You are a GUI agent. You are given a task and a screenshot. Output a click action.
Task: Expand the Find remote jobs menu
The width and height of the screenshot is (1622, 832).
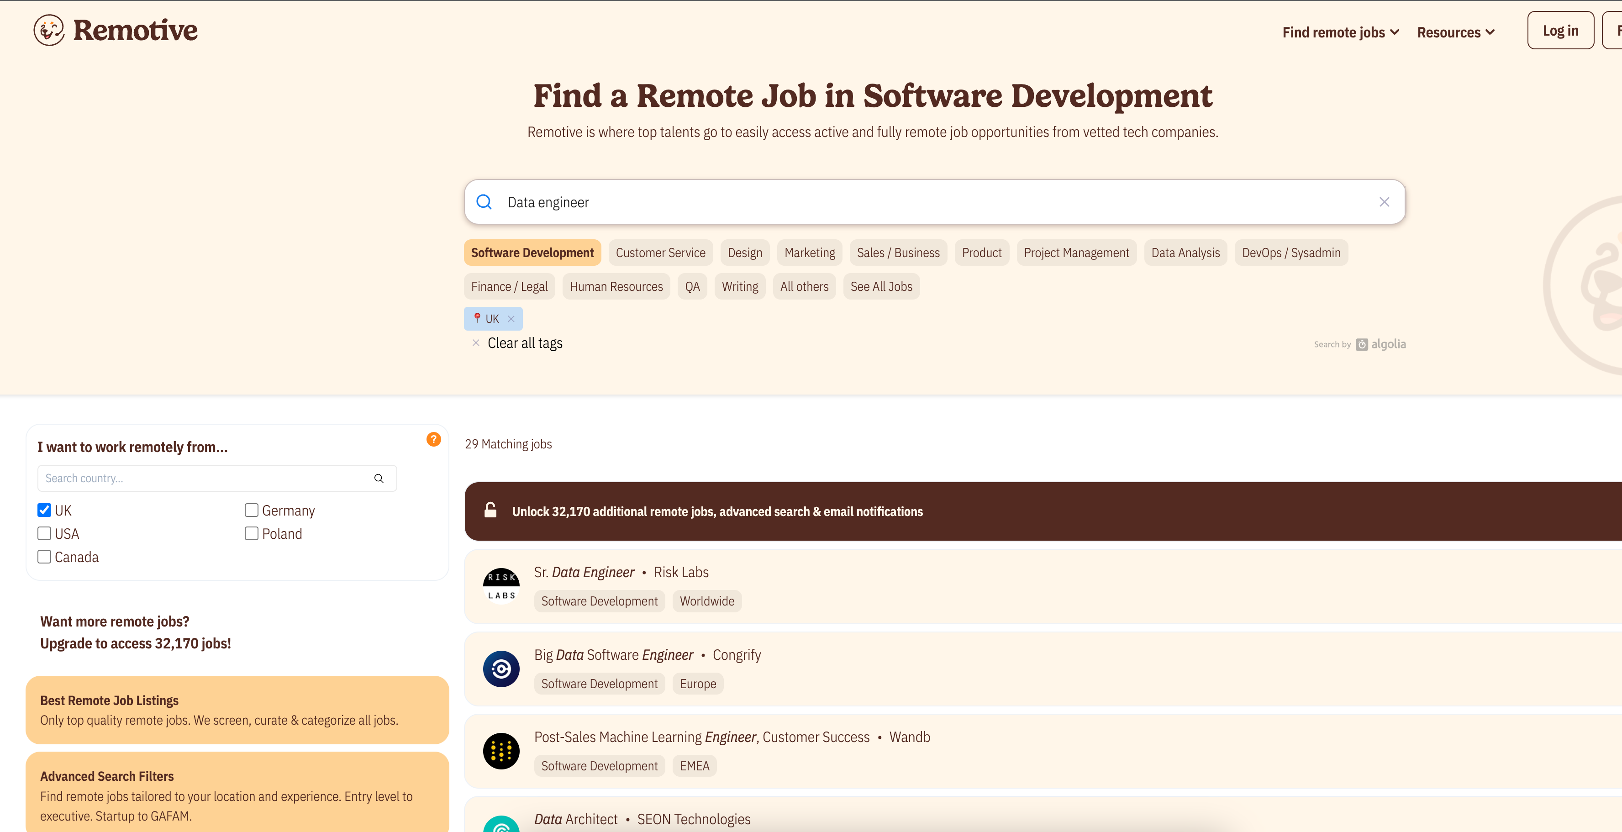pyautogui.click(x=1341, y=32)
